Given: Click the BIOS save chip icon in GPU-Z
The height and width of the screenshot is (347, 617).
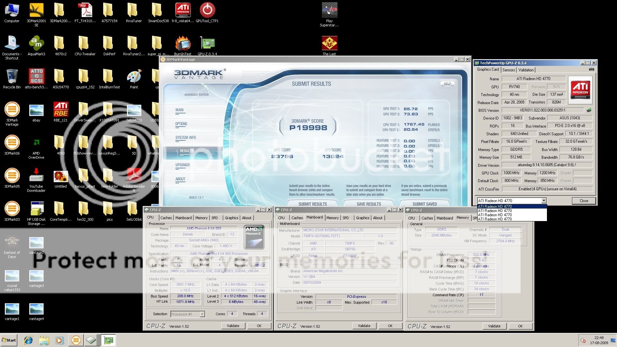Looking at the screenshot, I should [589, 110].
